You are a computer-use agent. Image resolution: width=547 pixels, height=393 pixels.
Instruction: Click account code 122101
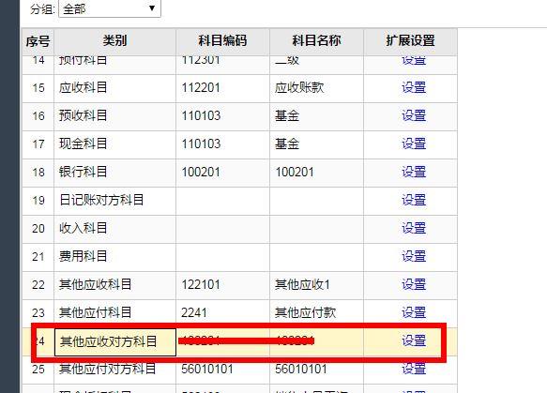201,285
